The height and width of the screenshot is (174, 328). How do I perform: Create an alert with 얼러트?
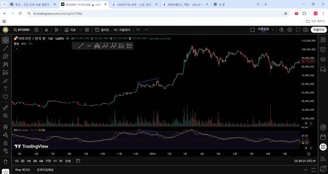[102, 30]
